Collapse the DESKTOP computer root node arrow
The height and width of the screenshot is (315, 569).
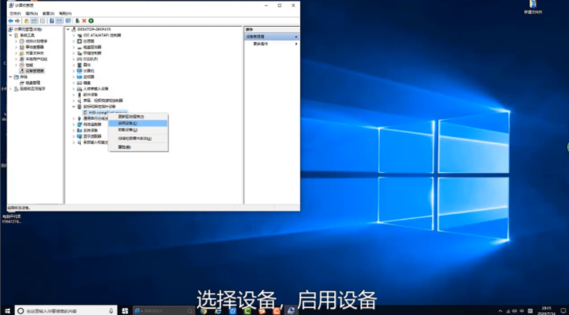point(69,29)
